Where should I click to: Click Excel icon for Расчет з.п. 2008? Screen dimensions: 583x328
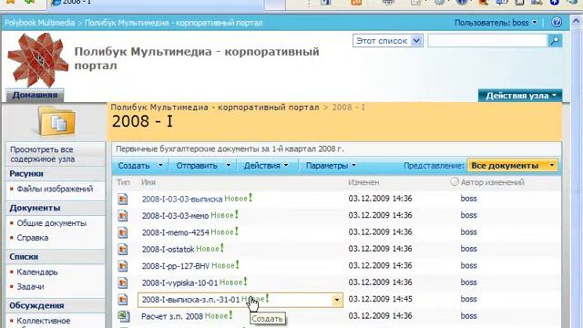(x=124, y=316)
